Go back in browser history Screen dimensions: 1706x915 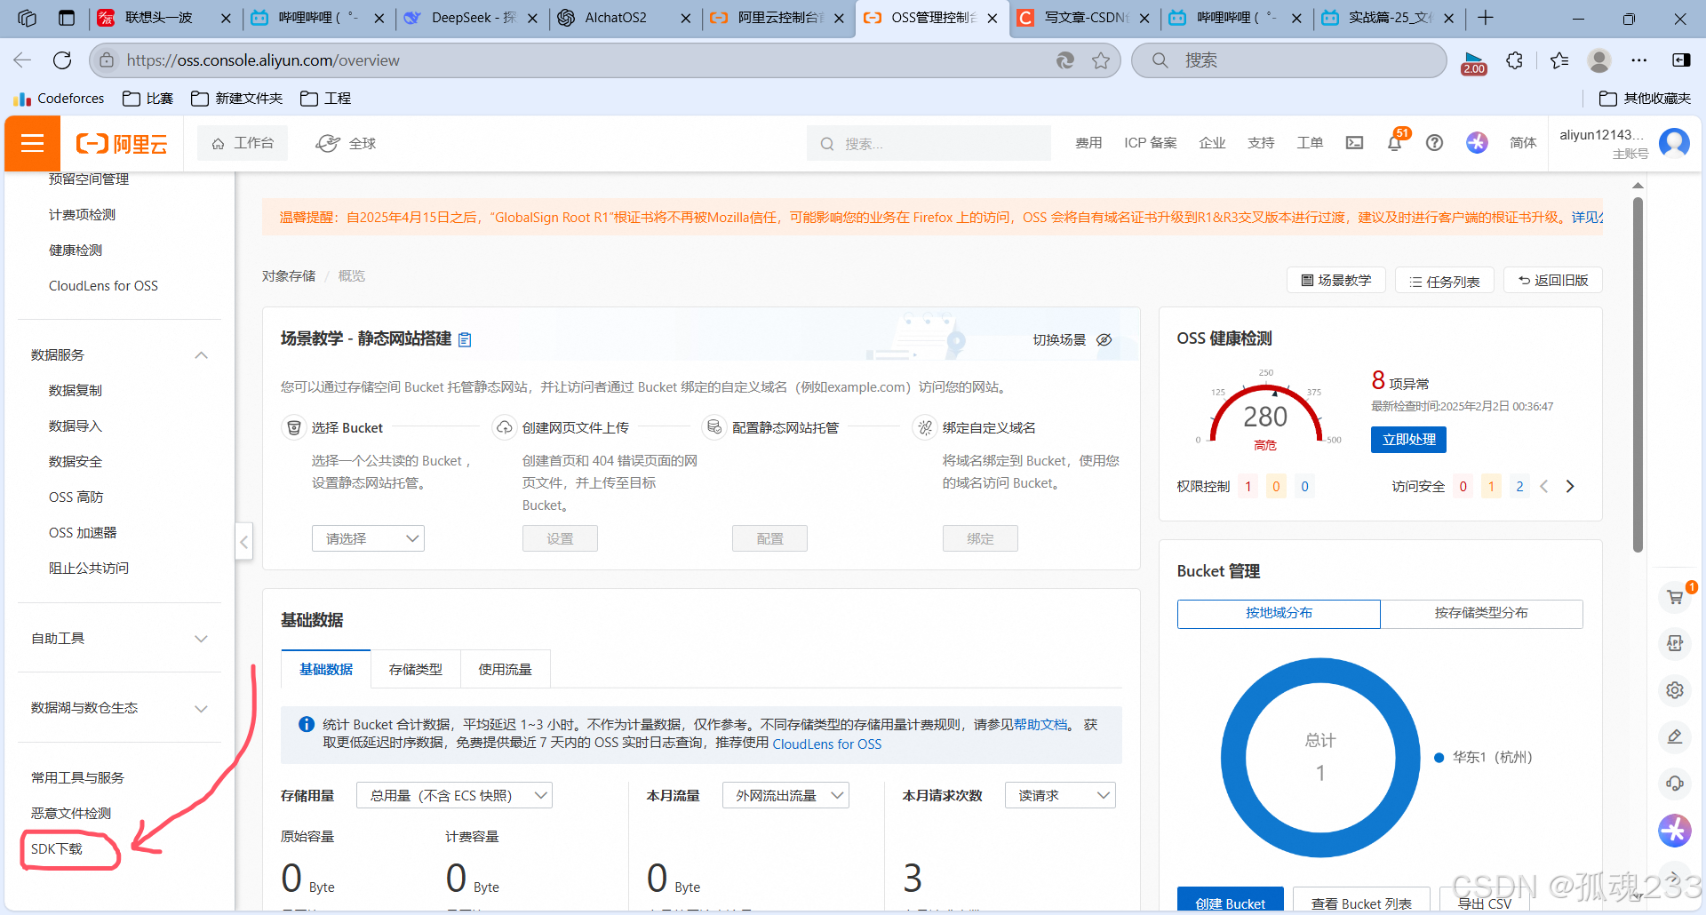(22, 60)
